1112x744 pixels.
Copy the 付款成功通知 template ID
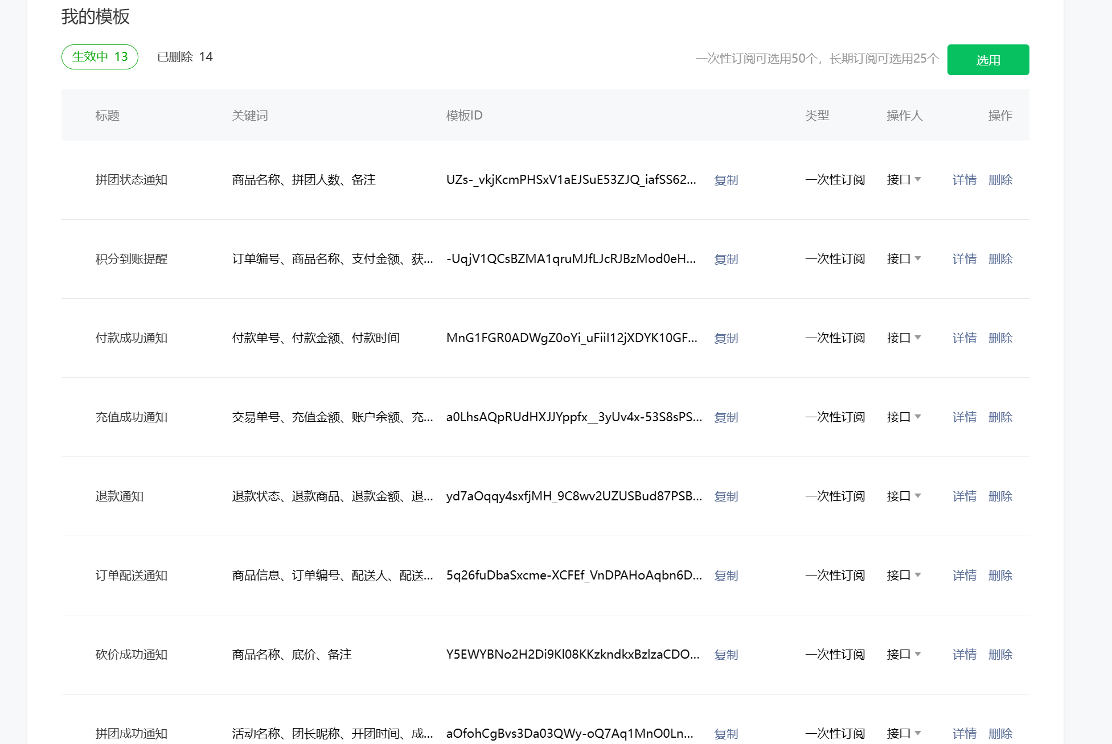[x=726, y=338]
